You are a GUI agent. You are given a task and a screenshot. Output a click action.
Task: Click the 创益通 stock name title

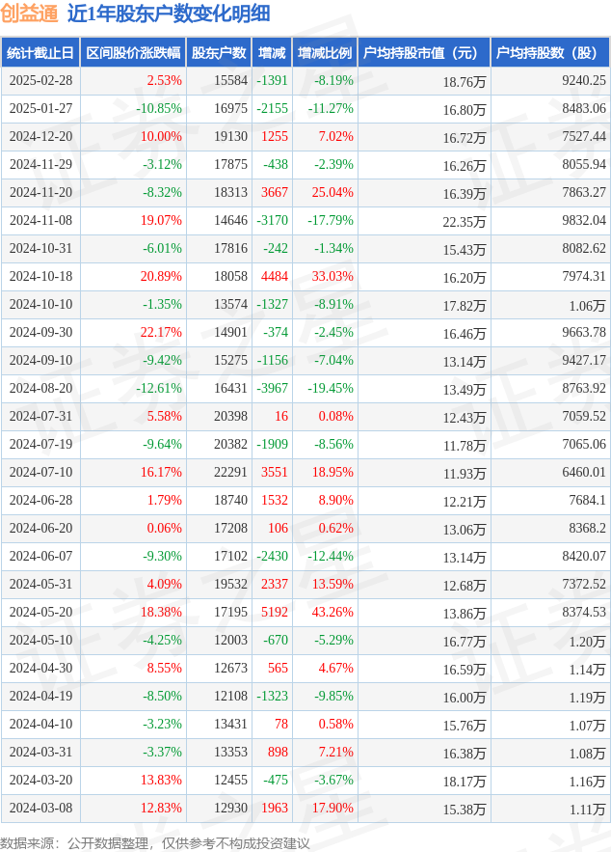(29, 14)
